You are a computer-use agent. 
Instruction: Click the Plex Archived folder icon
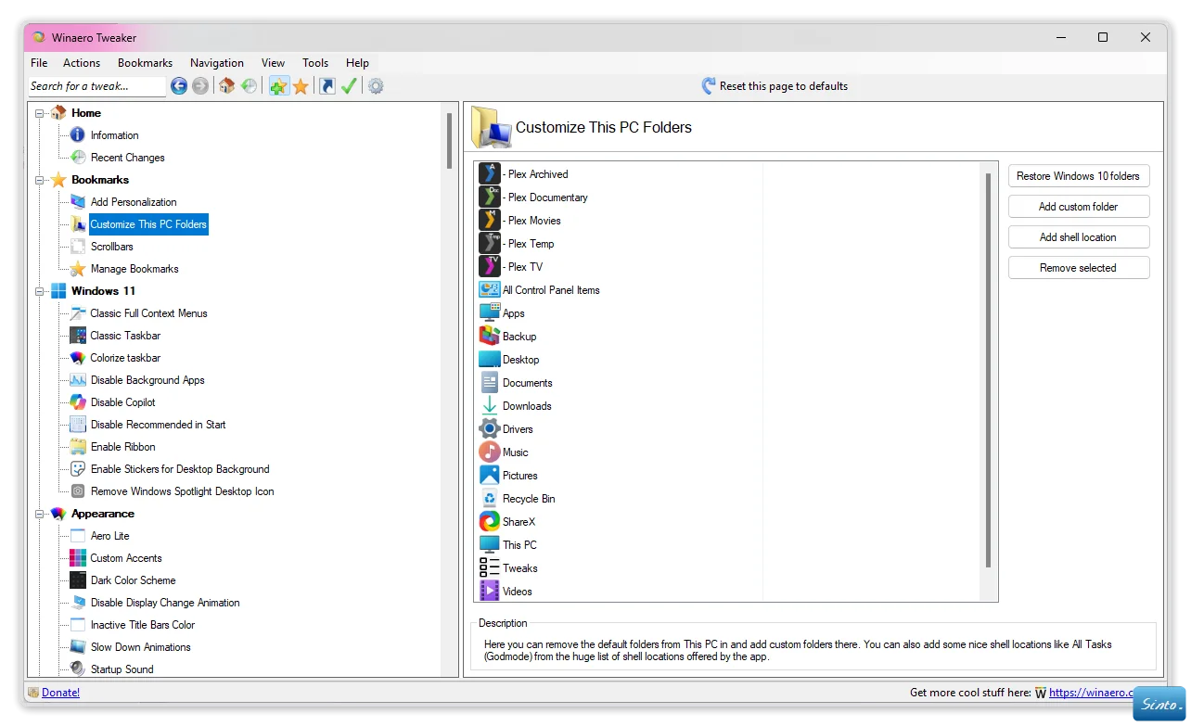pos(490,173)
